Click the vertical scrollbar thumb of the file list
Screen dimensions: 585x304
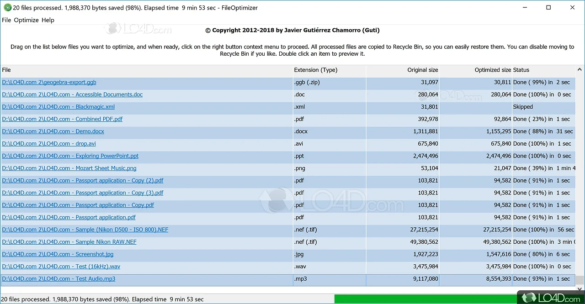tap(580, 280)
